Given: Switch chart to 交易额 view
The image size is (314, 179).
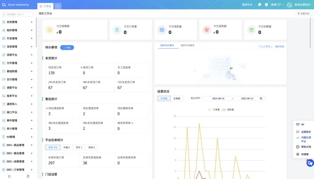Looking at the screenshot, I should pos(177,99).
